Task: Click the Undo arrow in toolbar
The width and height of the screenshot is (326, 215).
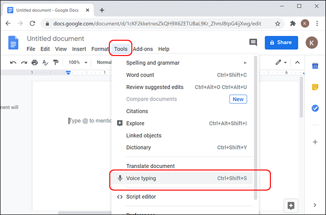Action: click(13, 62)
